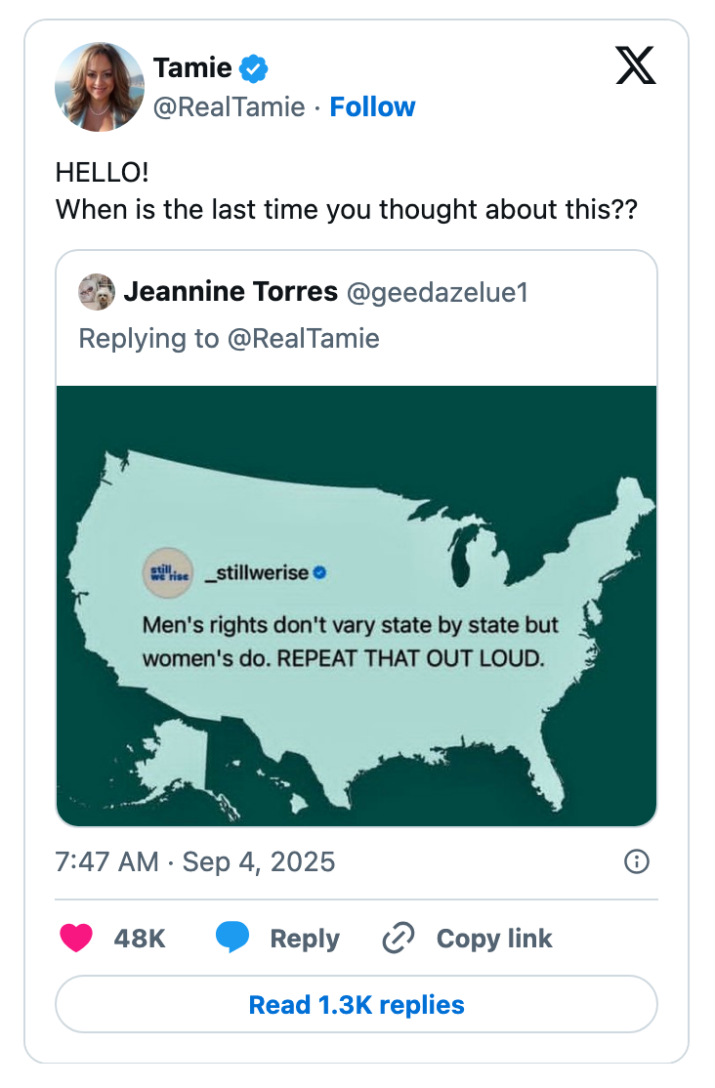Click Jeannine Torres's profile picture

point(94,292)
